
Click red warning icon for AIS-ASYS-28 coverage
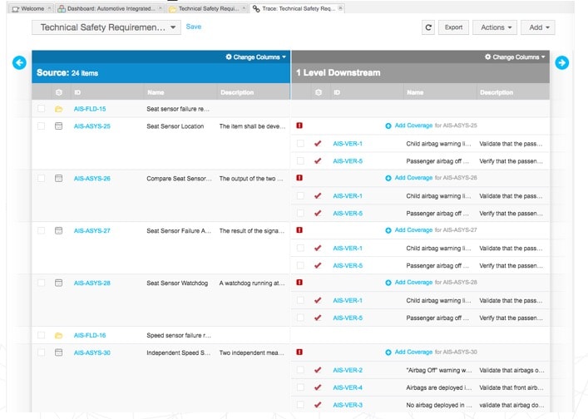pos(299,282)
